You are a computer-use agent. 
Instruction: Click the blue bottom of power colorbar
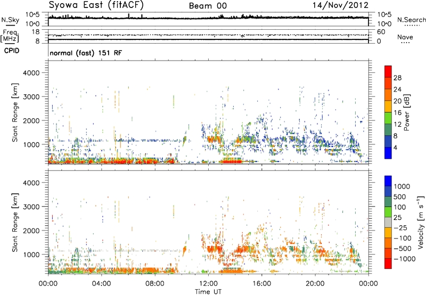click(x=388, y=153)
